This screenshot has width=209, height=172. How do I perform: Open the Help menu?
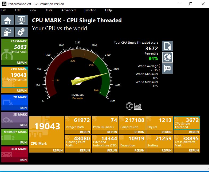pos(108,10)
